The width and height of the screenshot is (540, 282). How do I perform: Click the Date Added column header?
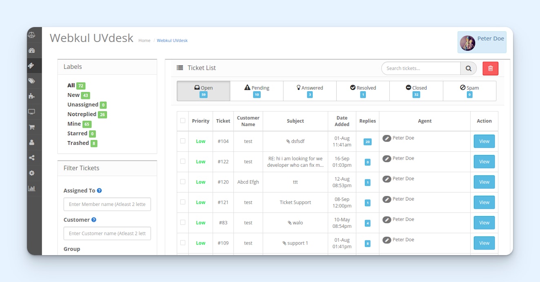342,121
